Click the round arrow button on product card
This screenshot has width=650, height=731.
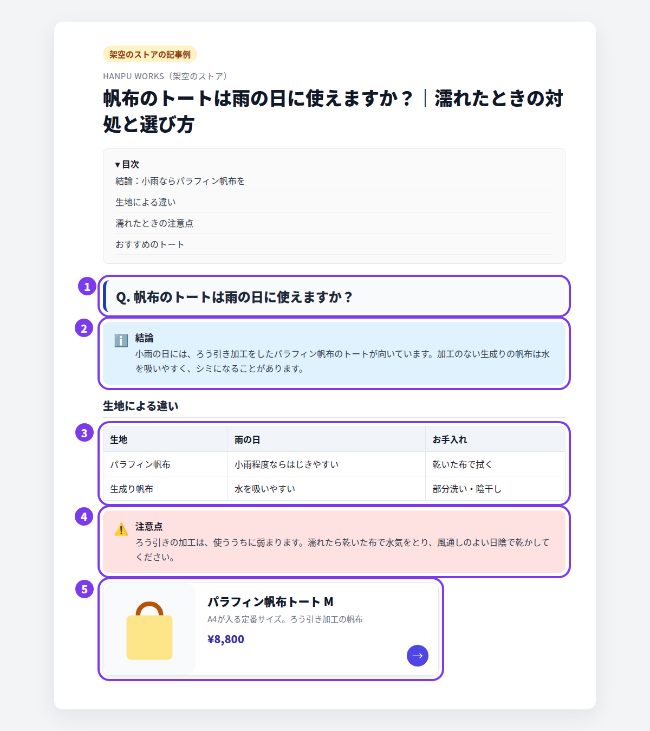(x=418, y=656)
